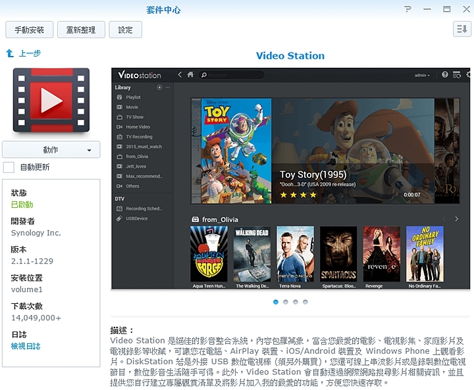Click the 0:00:07 timestamp on Toy Story banner
This screenshot has width=474, height=390.
click(x=412, y=195)
